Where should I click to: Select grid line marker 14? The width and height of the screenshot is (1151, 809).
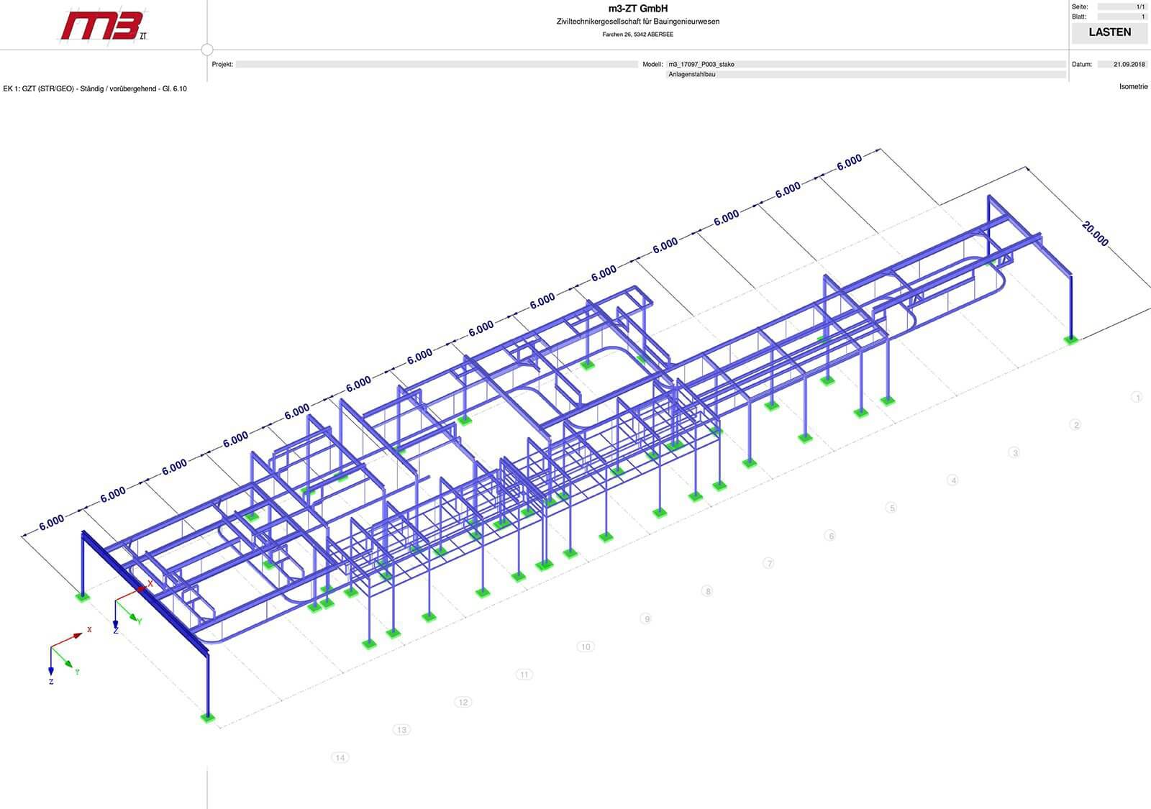[340, 757]
